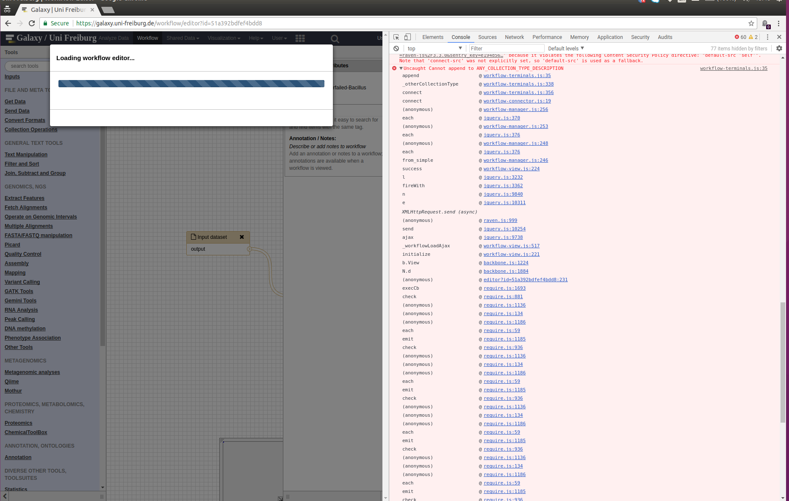
Task: Open editor?id=51a392bdfef4bdd8:231 link
Action: pyautogui.click(x=526, y=280)
